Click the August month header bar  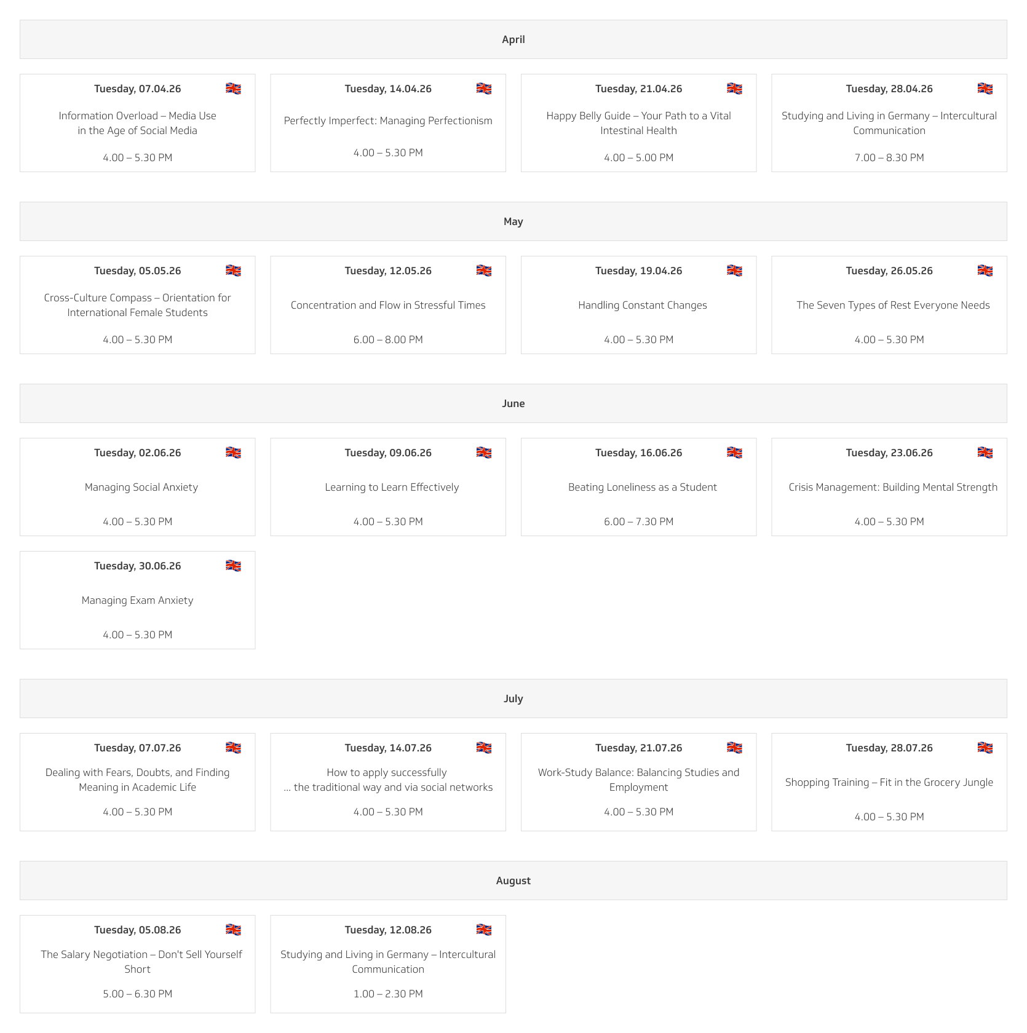pyautogui.click(x=513, y=881)
